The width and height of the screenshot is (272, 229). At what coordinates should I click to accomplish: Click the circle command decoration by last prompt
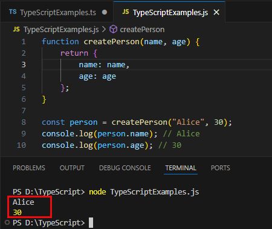[x=7, y=222]
